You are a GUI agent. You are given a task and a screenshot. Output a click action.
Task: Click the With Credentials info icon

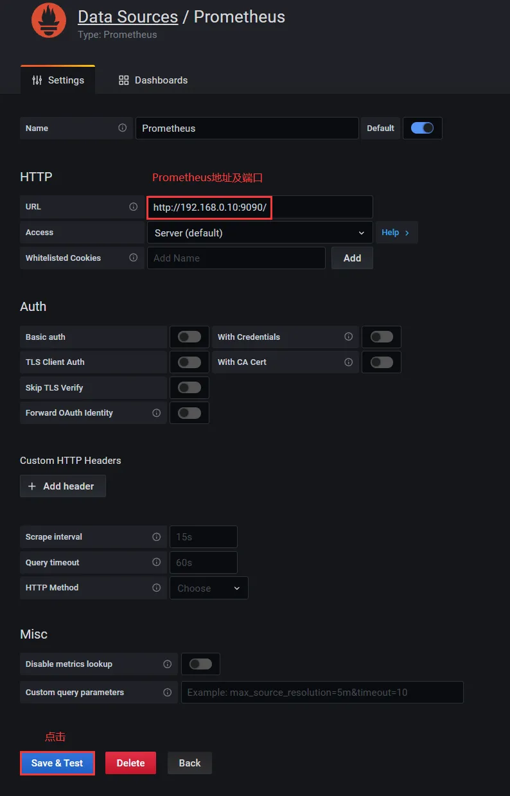point(348,337)
